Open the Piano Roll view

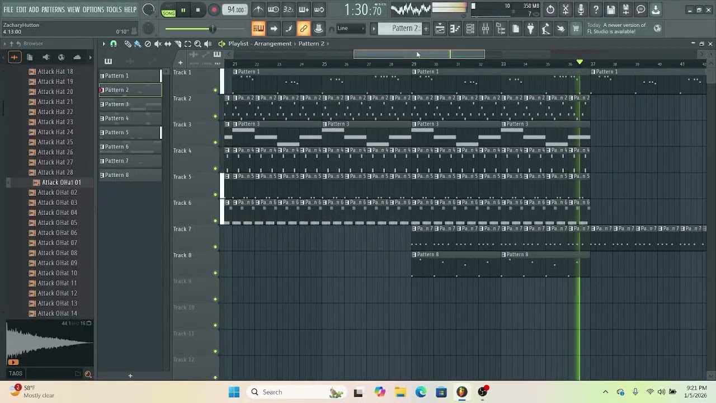point(455,29)
